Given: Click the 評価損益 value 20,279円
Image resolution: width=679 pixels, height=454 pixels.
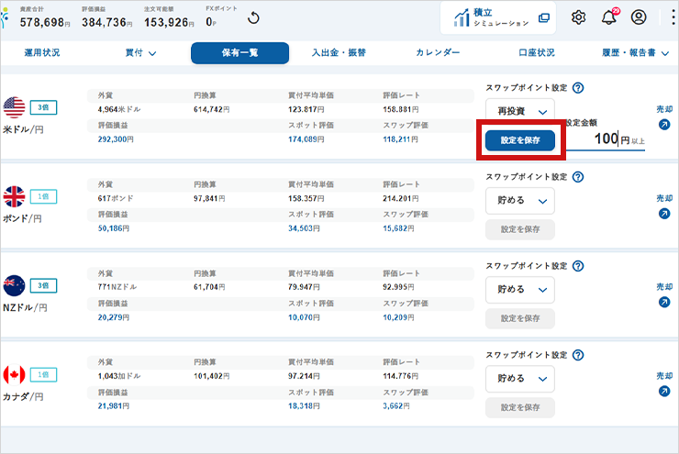Looking at the screenshot, I should click(114, 317).
